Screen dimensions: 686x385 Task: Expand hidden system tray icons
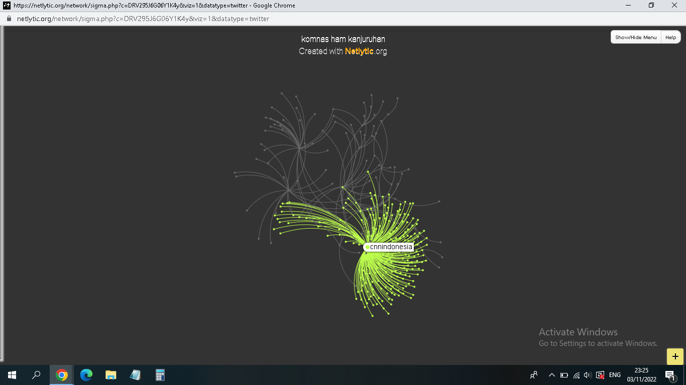(x=551, y=375)
